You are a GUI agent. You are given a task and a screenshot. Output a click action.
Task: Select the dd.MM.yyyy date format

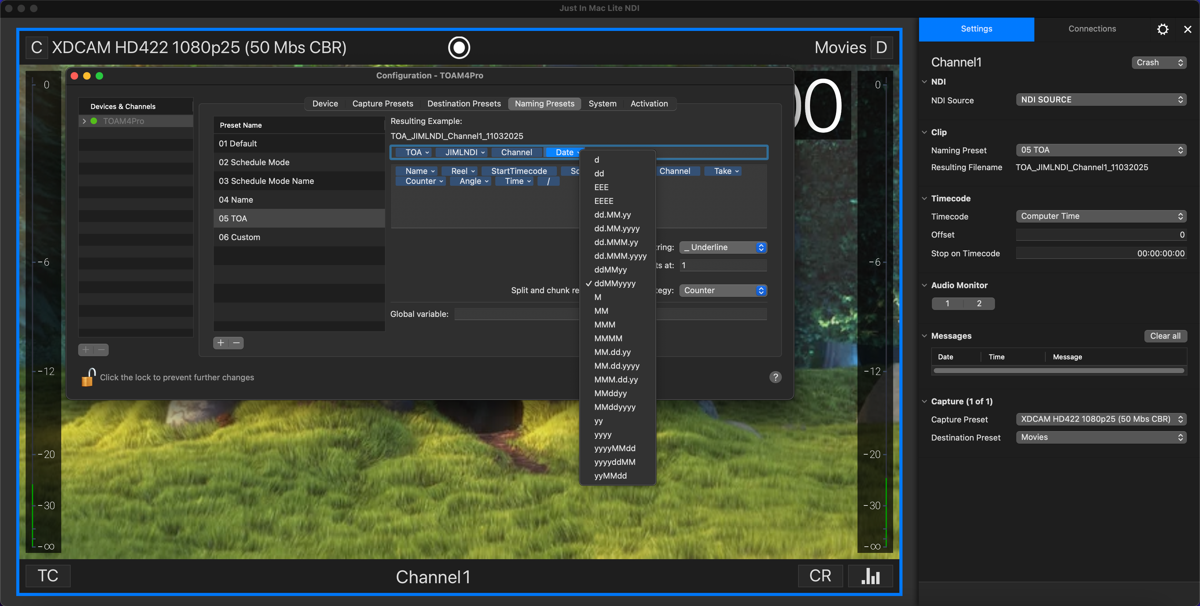click(x=617, y=229)
